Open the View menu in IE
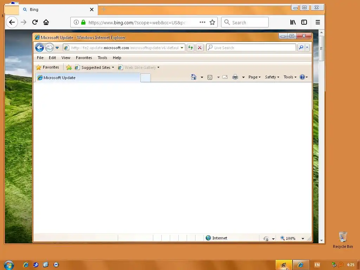Viewport: 360px width, 270px height. point(66,58)
